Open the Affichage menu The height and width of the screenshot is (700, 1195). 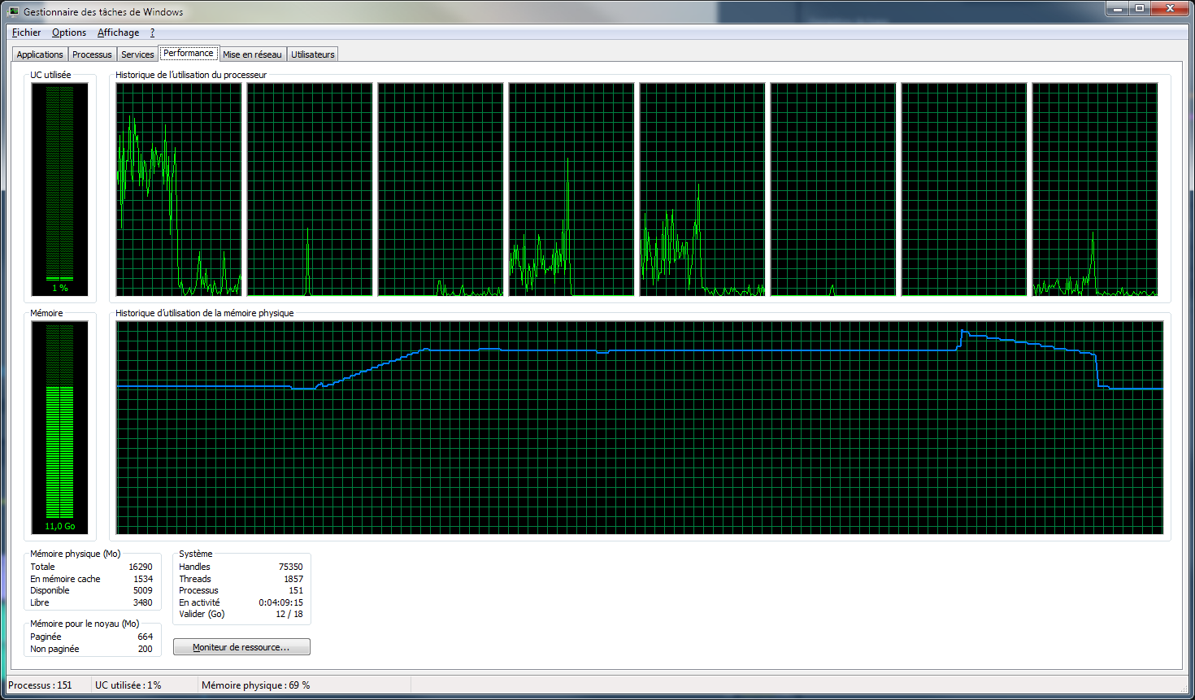pyautogui.click(x=118, y=33)
